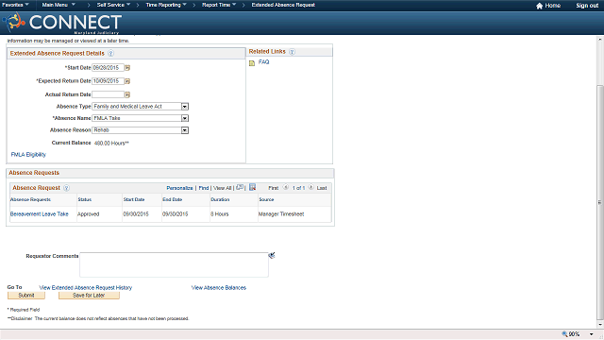
Task: Click Sign out in header
Action: point(587,6)
